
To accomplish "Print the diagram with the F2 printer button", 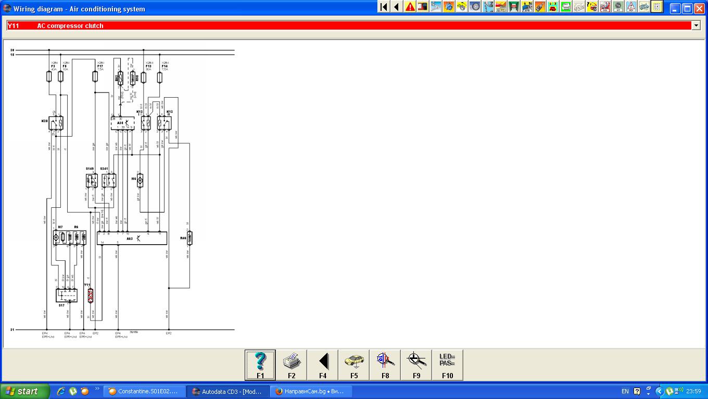I will 292,365.
